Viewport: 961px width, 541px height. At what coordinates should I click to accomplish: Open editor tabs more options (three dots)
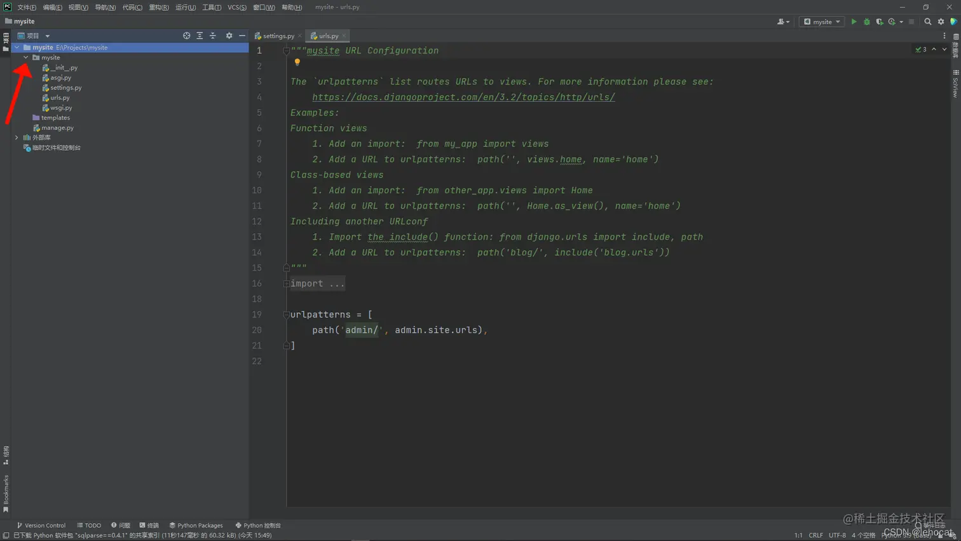[x=944, y=36]
